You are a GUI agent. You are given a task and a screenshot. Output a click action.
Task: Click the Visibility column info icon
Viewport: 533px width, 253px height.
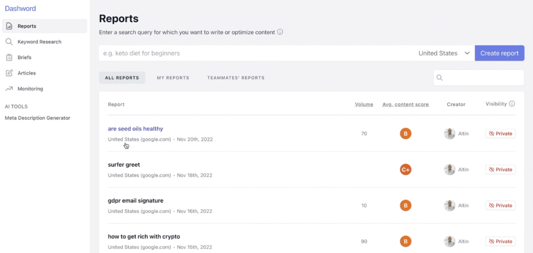[x=512, y=104]
